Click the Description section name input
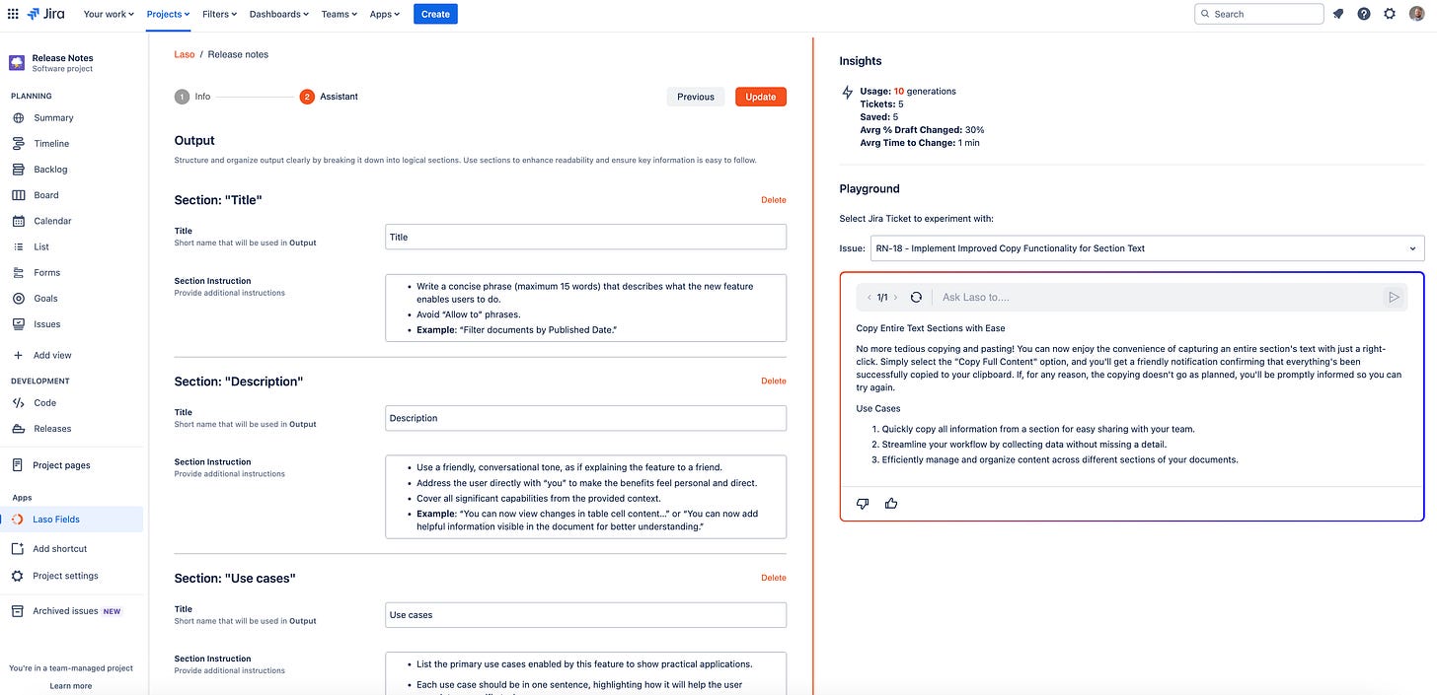The image size is (1437, 695). click(585, 418)
